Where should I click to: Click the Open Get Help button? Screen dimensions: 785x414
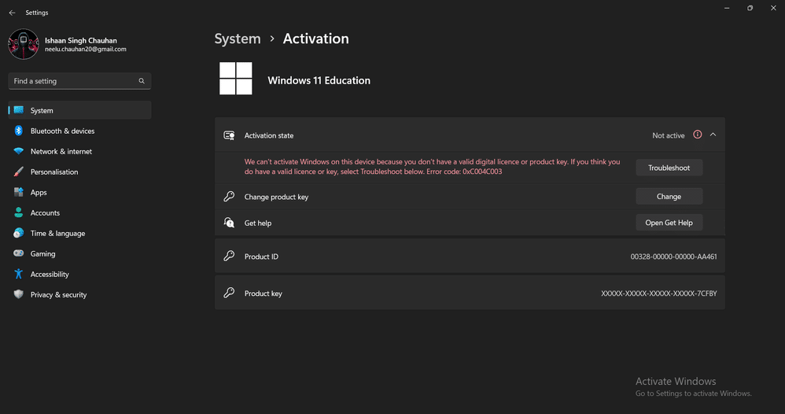[x=669, y=223]
